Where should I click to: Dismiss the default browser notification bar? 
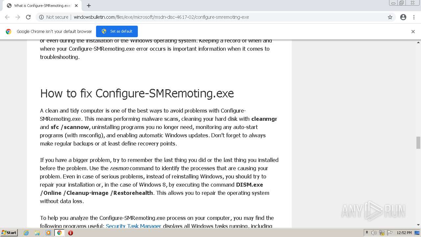[413, 32]
